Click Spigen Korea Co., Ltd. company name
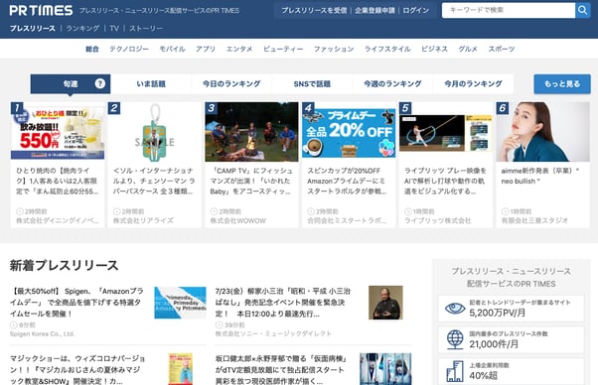Screen dimensions: 598x385 point(43,334)
